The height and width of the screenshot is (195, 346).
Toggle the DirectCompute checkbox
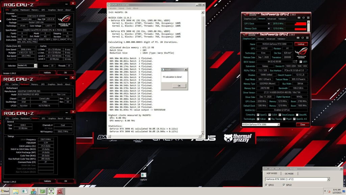pos(280,115)
